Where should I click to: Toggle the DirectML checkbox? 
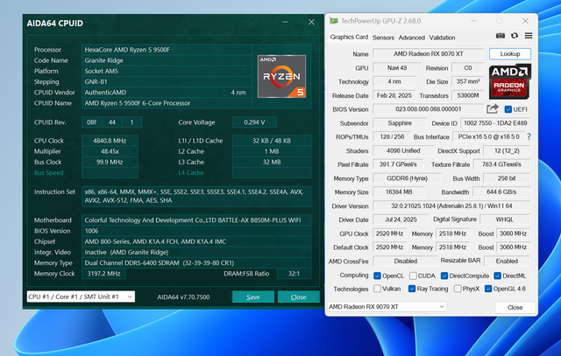click(x=497, y=276)
